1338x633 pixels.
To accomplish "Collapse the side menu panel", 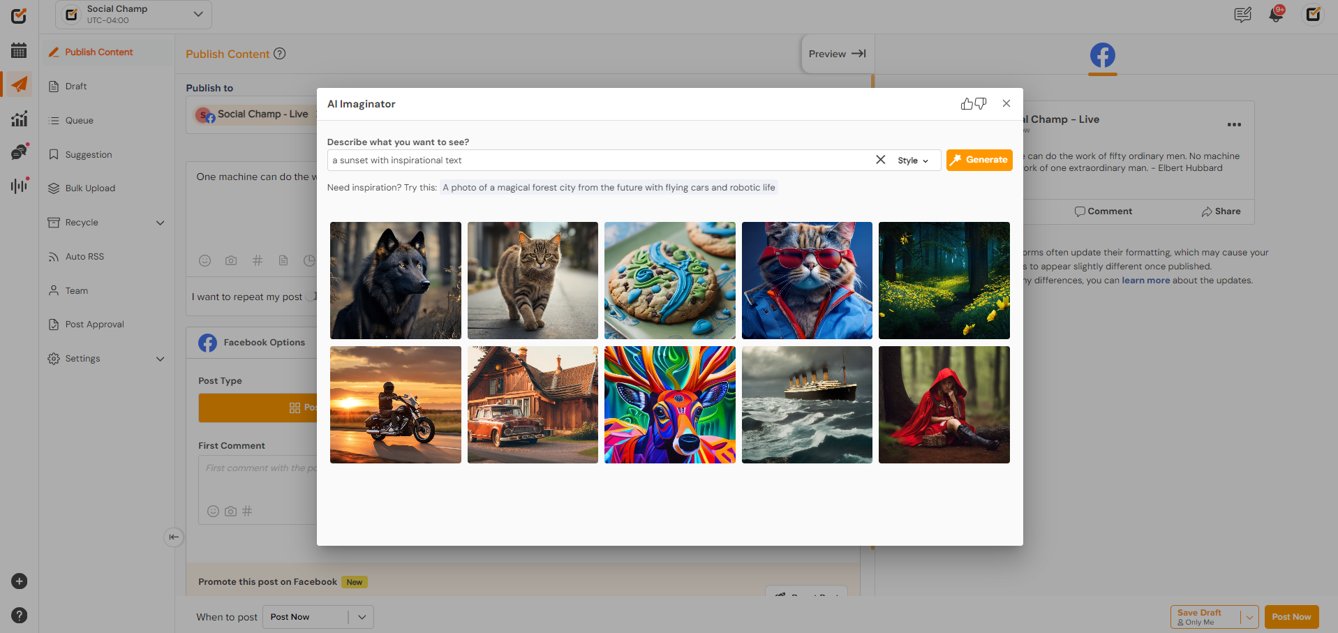I will pos(174,537).
